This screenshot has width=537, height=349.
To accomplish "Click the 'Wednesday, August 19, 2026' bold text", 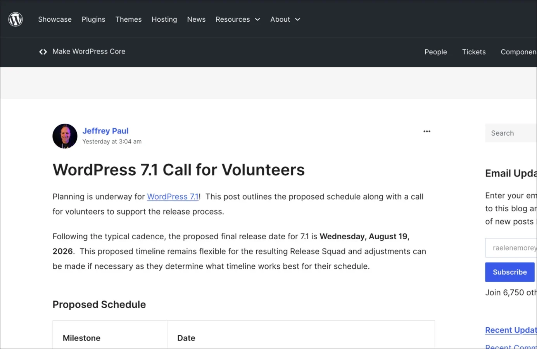I will (x=364, y=237).
